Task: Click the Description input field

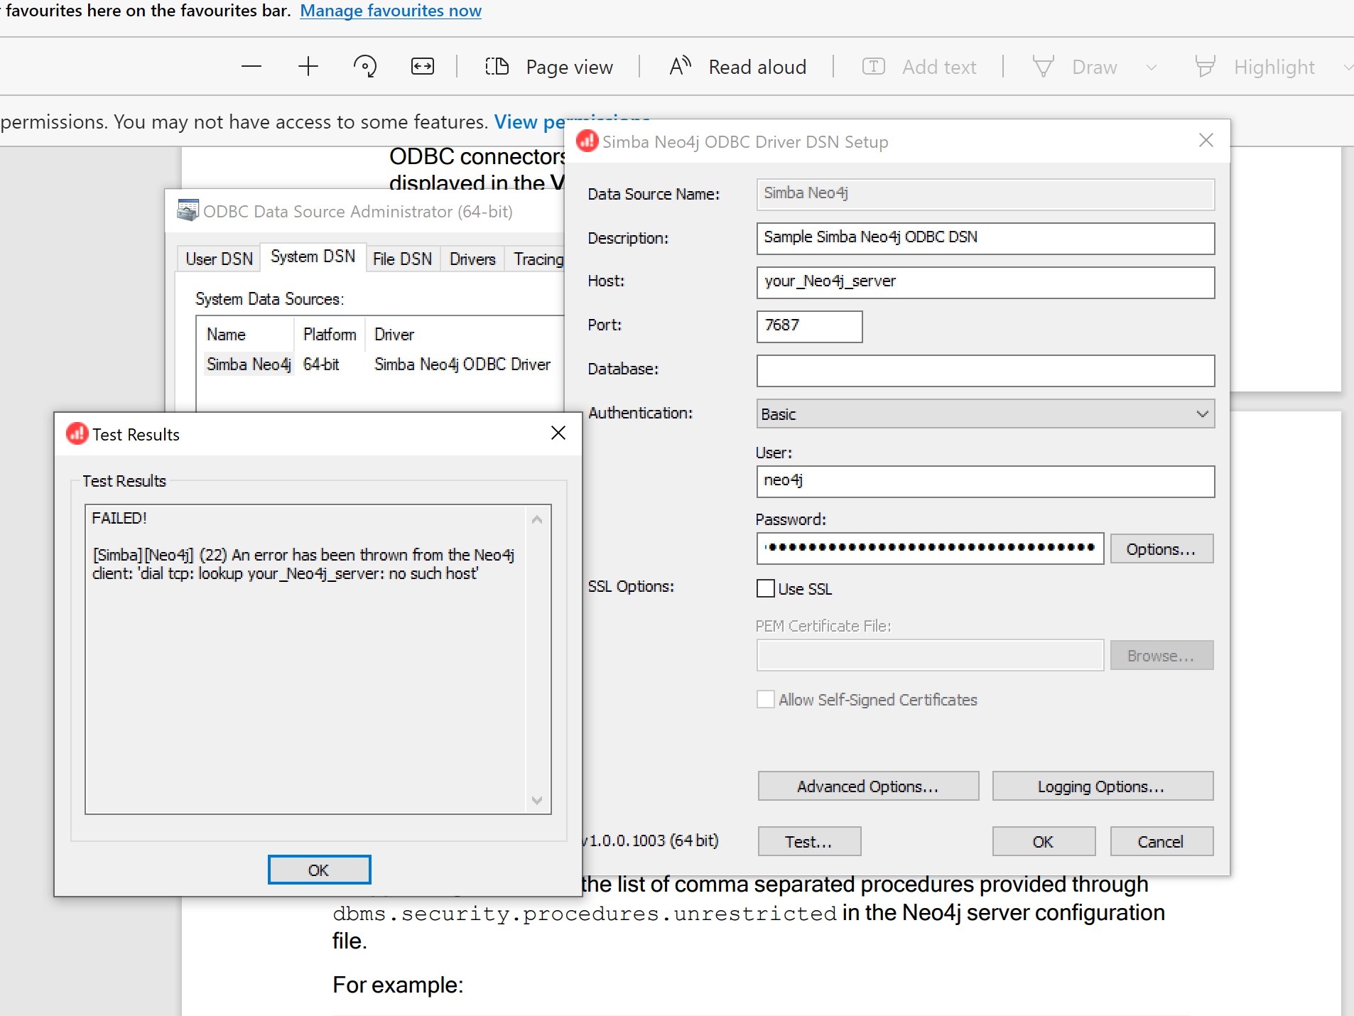Action: 985,238
